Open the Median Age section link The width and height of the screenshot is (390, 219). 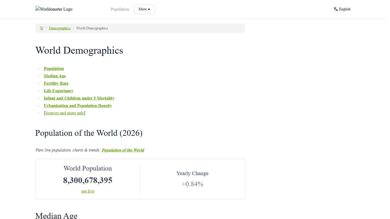tap(55, 76)
